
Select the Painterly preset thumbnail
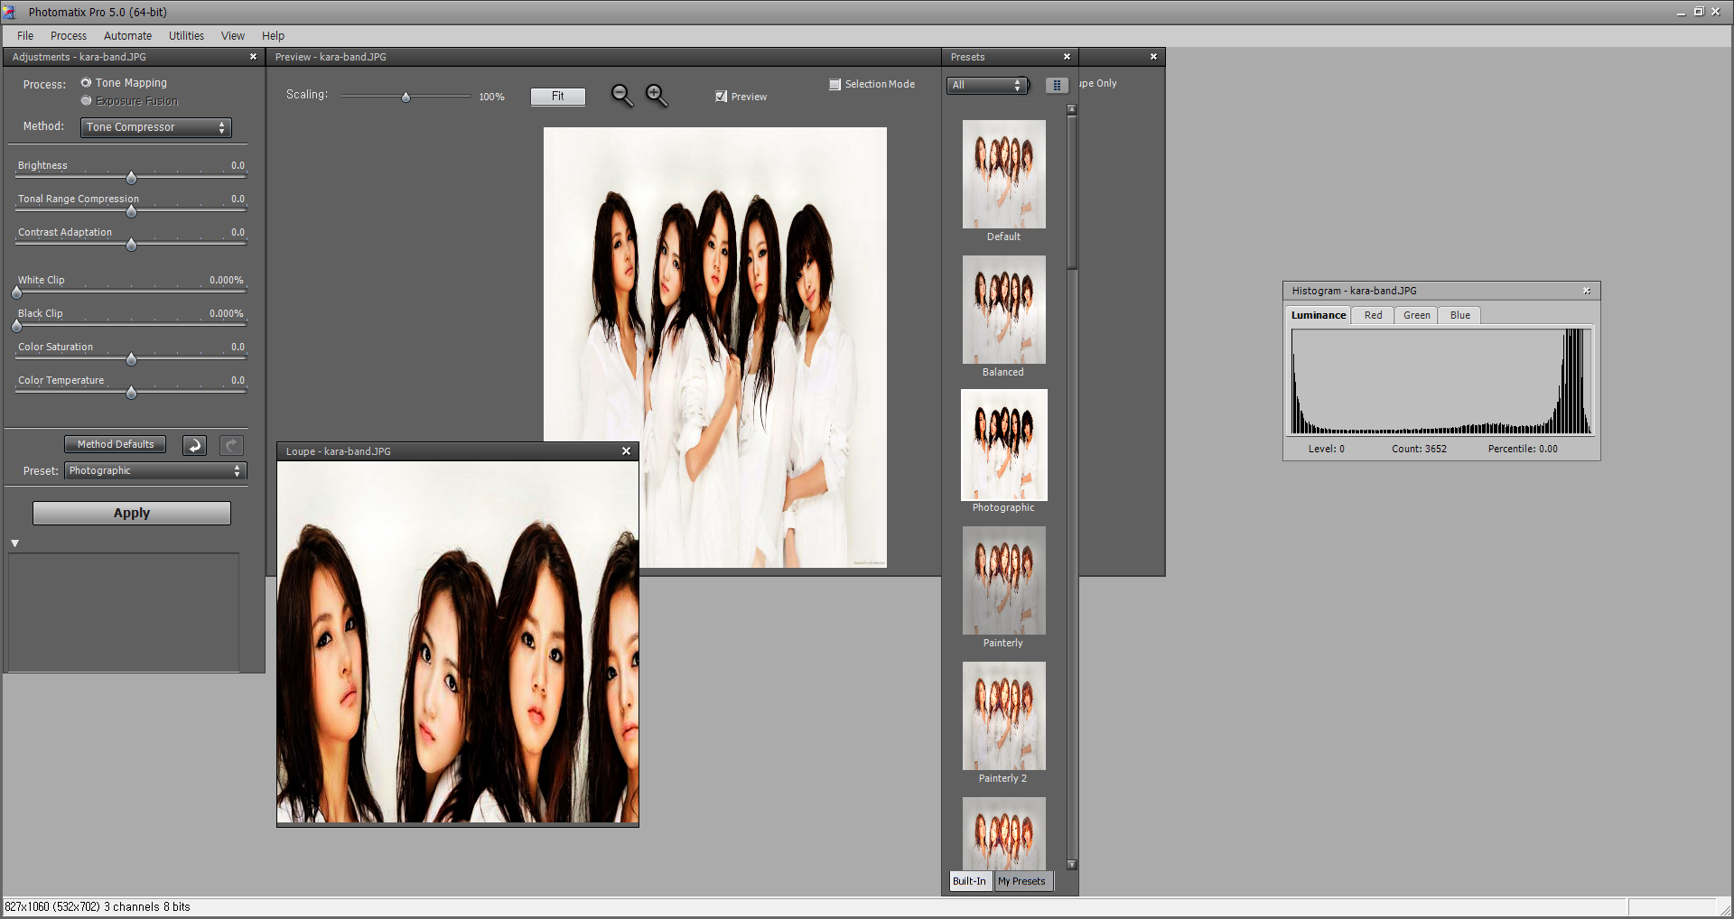(x=1003, y=580)
